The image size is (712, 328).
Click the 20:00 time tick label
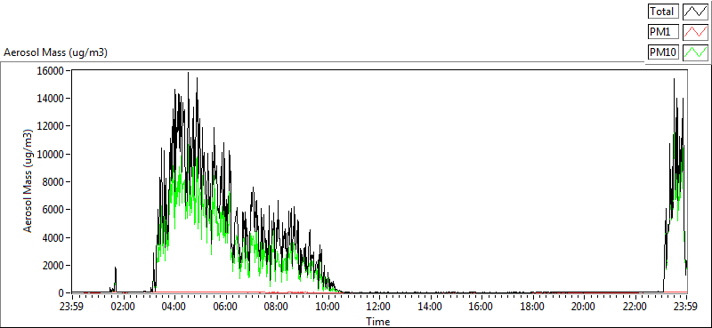(x=584, y=306)
